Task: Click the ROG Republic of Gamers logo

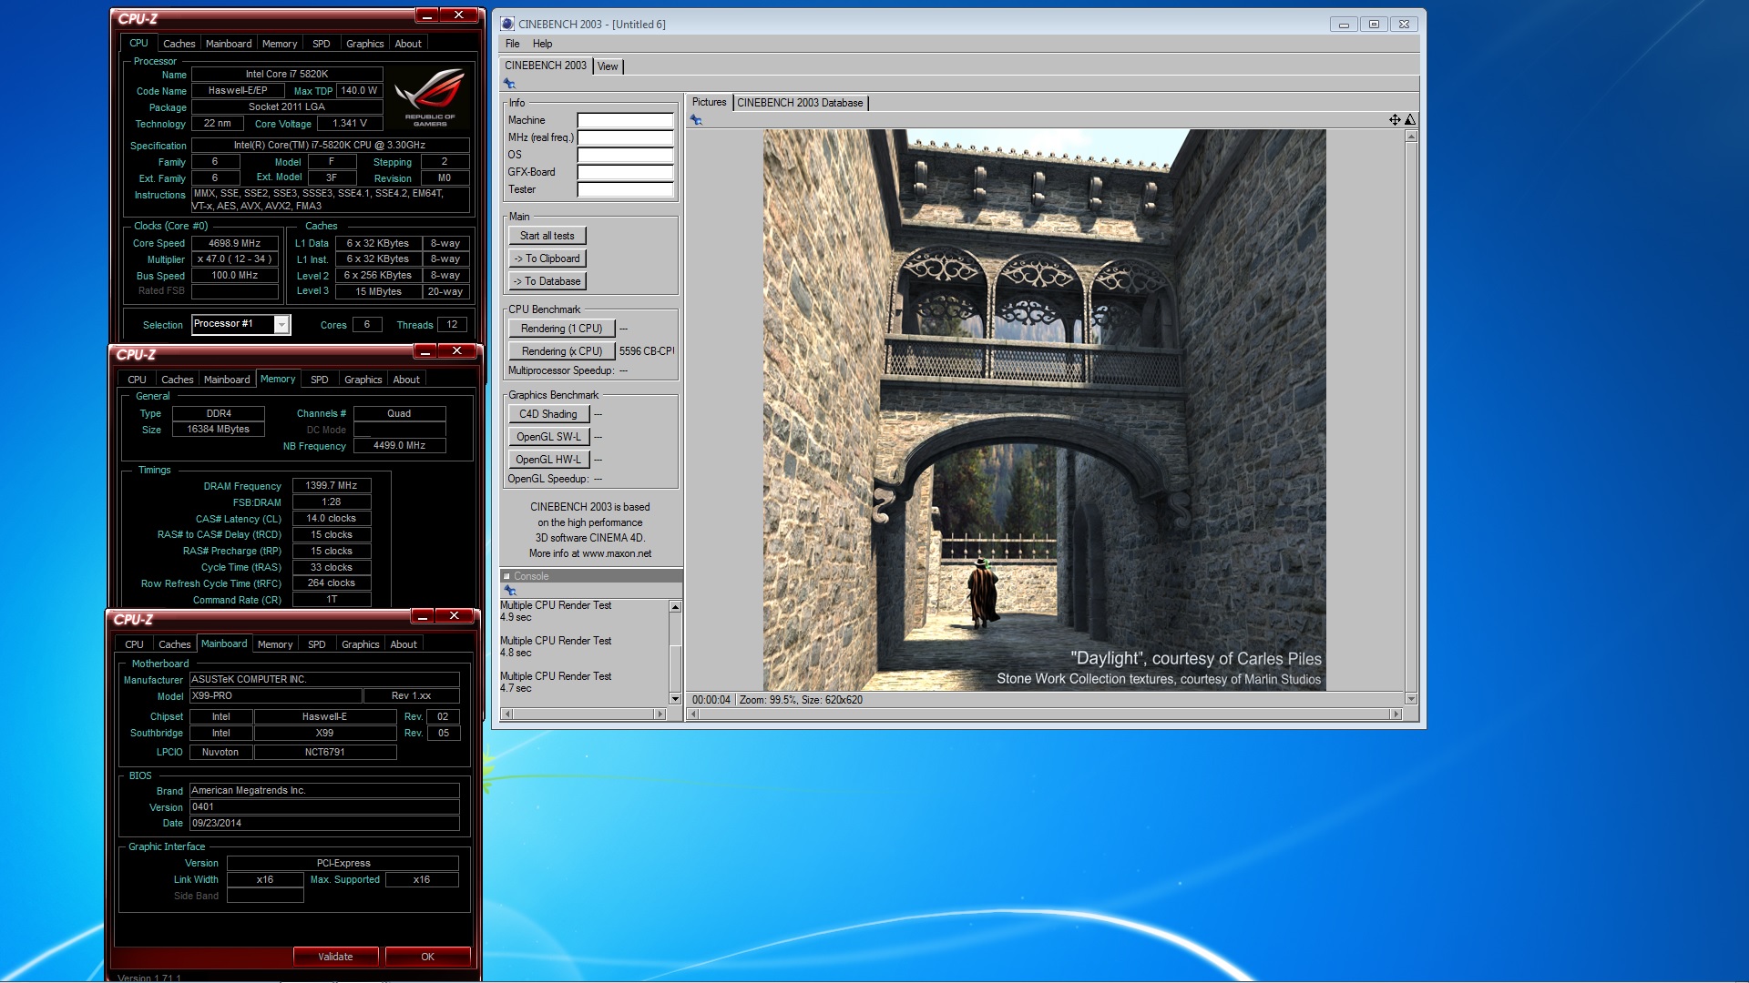Action: pos(430,98)
